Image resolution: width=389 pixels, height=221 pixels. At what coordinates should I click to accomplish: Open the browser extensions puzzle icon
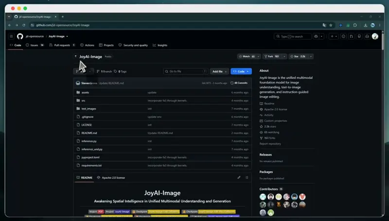[x=355, y=25]
